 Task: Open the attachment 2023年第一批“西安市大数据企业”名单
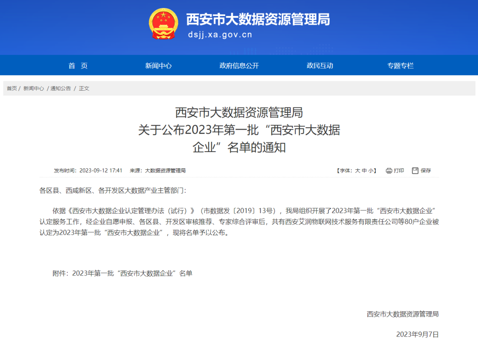(x=132, y=273)
